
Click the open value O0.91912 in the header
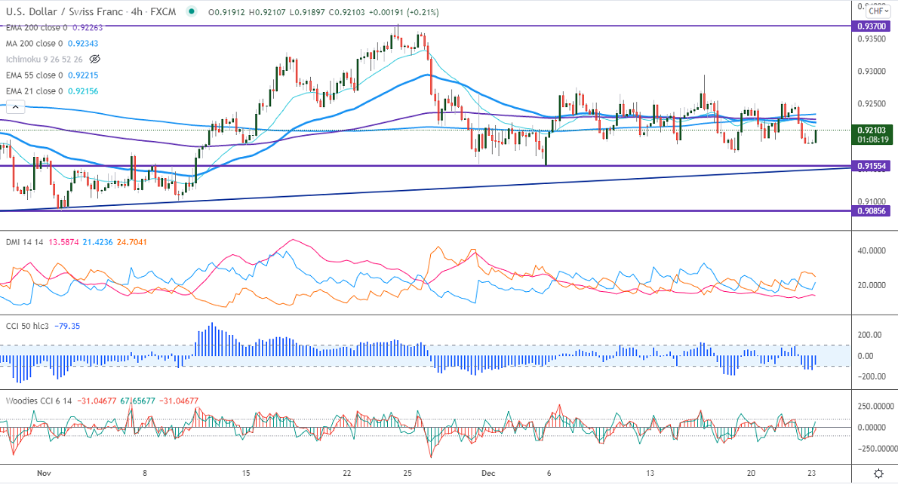coord(227,12)
